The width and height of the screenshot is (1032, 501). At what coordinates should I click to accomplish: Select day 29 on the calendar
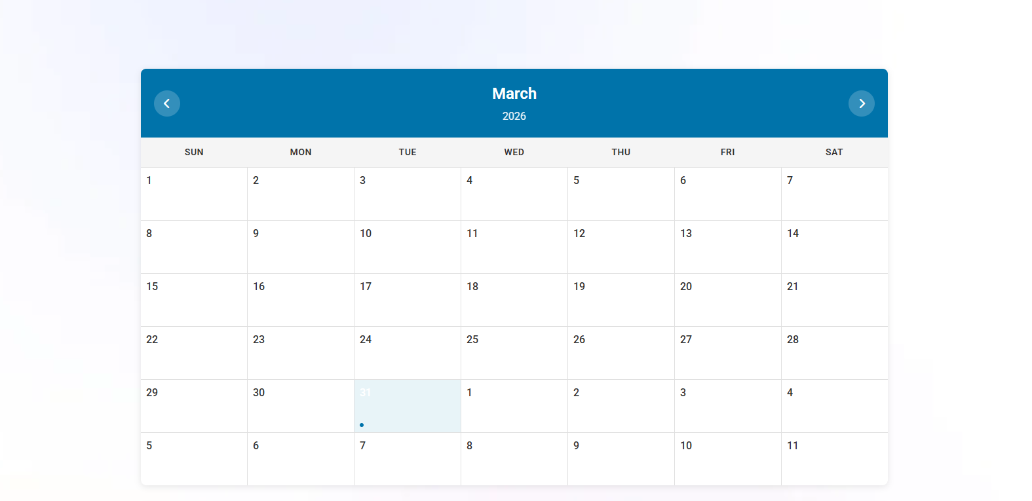pos(194,406)
